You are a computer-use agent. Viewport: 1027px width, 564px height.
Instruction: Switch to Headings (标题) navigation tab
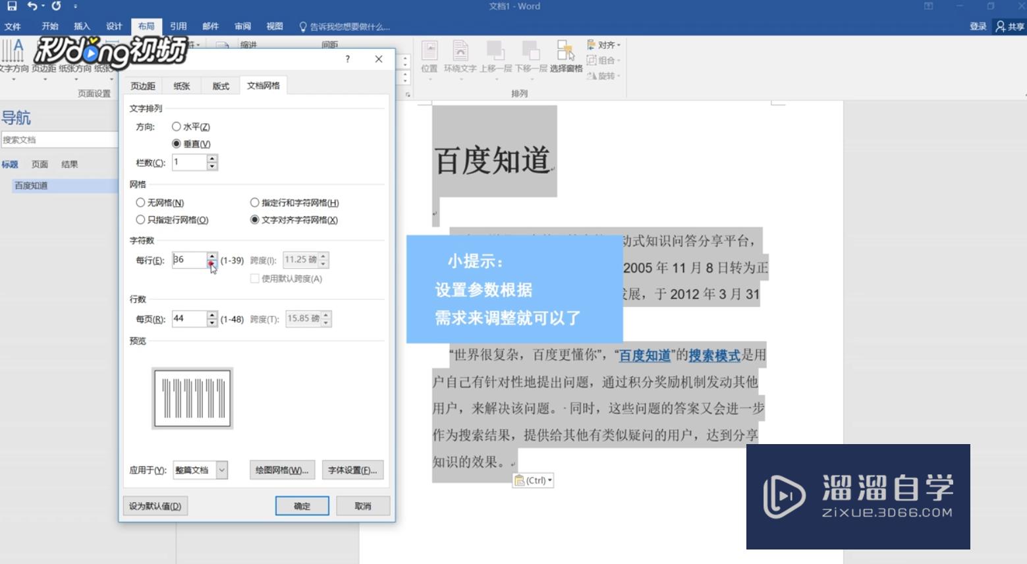point(10,165)
